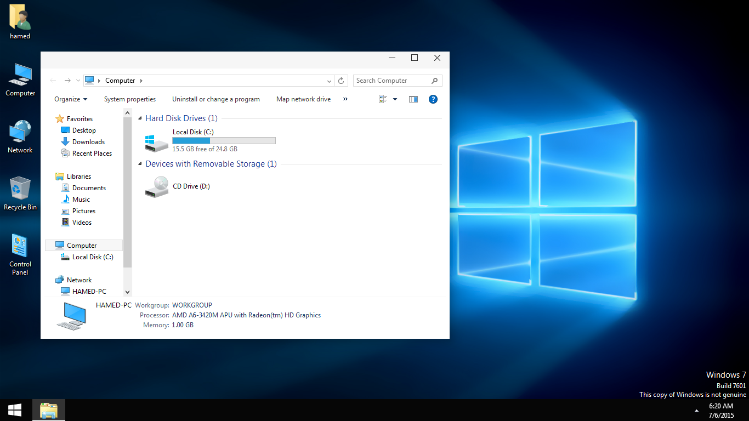This screenshot has width=749, height=421.
Task: Click Map network drive command
Action: pos(303,99)
